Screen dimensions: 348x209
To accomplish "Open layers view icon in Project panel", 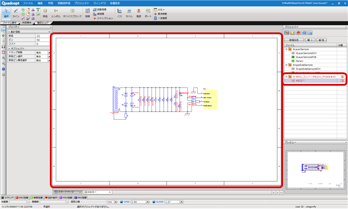I will pos(298,33).
